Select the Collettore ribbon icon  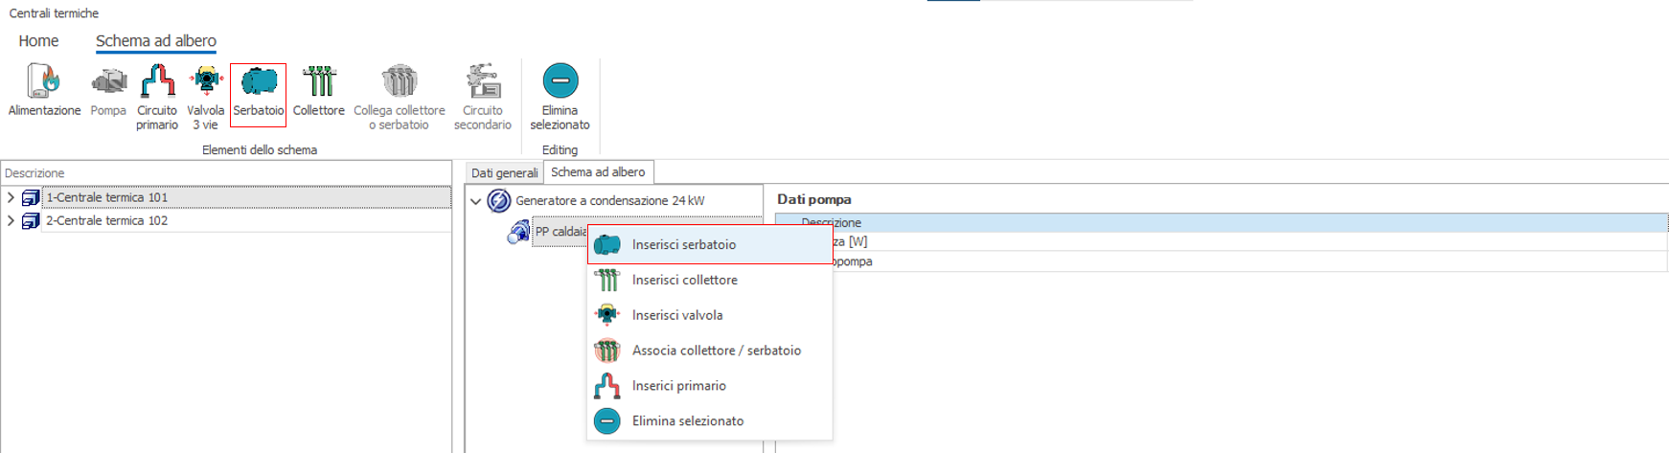(x=319, y=83)
